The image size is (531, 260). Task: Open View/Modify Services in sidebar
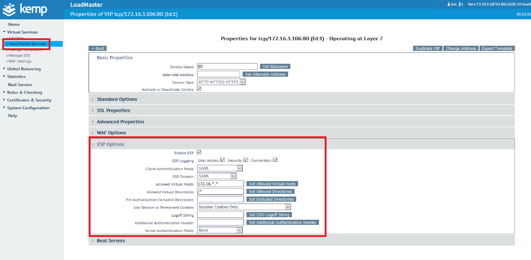tap(27, 44)
